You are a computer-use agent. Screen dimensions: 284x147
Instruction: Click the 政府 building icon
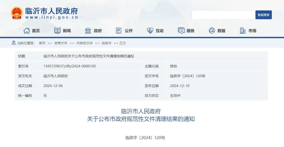(x=88, y=31)
